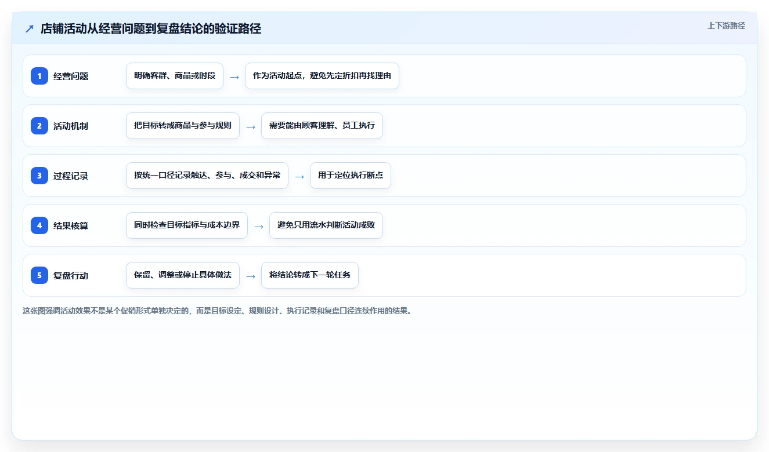Click the 活动机制 step label
Image resolution: width=769 pixels, height=452 pixels.
[x=71, y=126]
